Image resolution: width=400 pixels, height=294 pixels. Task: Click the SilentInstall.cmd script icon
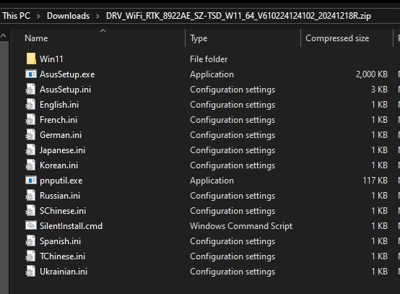tap(31, 226)
